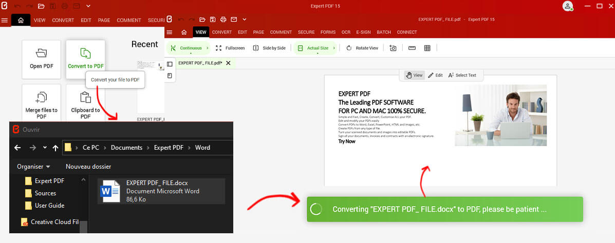
Task: Go to Home icon in the EXPERT PDF_ FILE.pdf window
Action: tap(184, 32)
